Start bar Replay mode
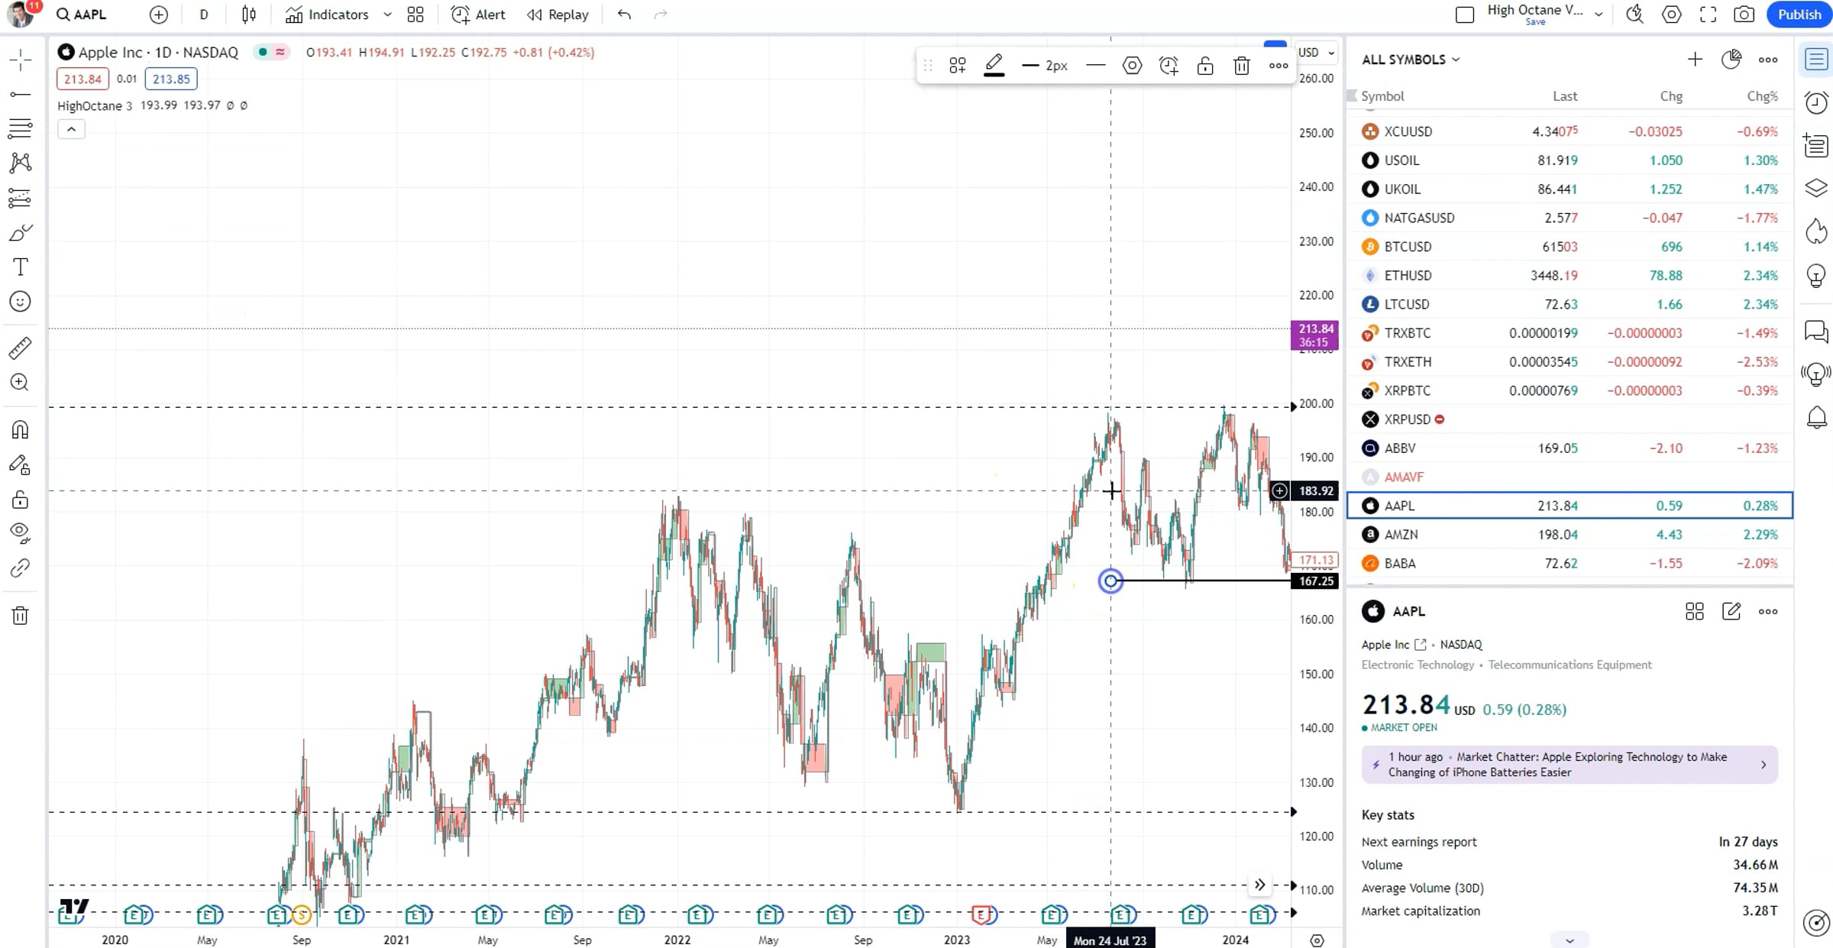The height and width of the screenshot is (948, 1833). tap(558, 15)
